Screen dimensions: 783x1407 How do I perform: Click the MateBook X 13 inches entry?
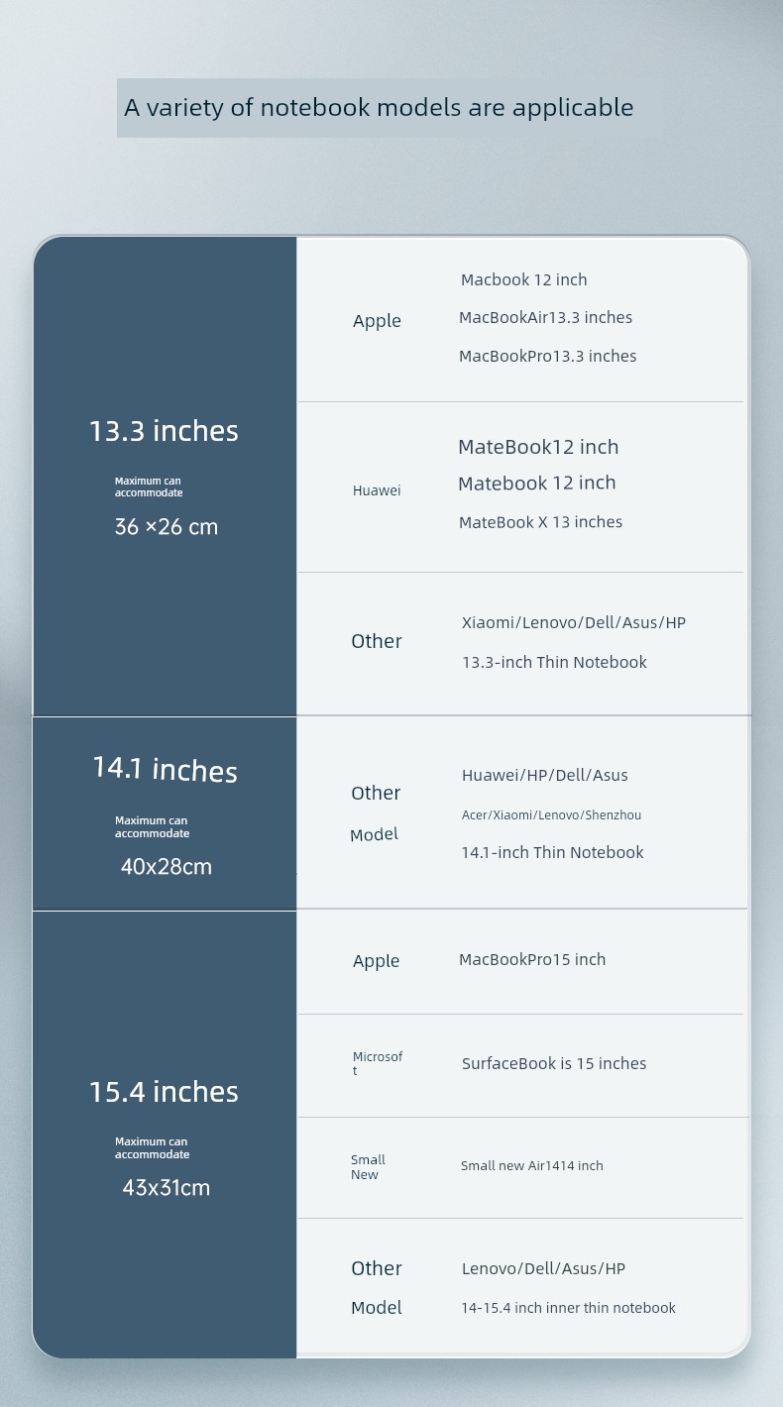click(x=540, y=522)
